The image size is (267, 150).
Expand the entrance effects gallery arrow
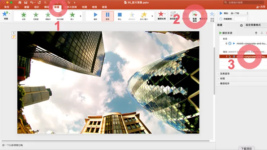(80, 16)
